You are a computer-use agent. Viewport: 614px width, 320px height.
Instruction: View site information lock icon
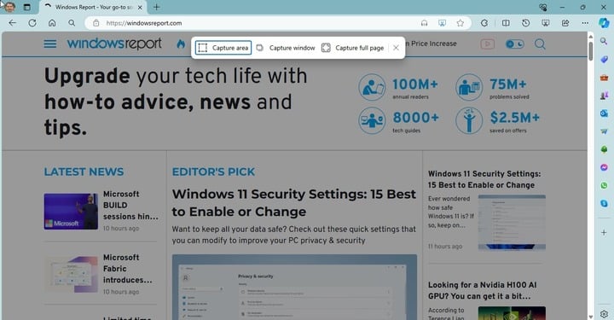tap(96, 23)
